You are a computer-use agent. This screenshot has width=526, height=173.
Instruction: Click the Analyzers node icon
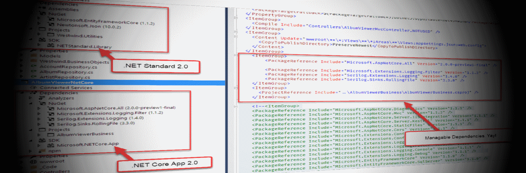[x=42, y=98]
